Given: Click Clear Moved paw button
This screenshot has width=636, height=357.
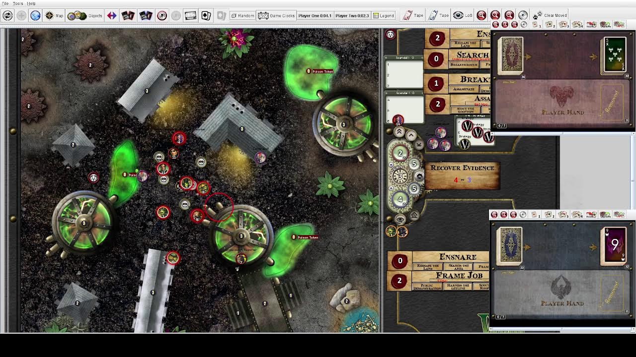Looking at the screenshot, I should [550, 15].
